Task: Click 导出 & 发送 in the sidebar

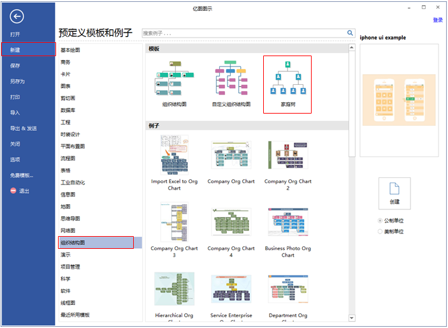Action: point(24,128)
